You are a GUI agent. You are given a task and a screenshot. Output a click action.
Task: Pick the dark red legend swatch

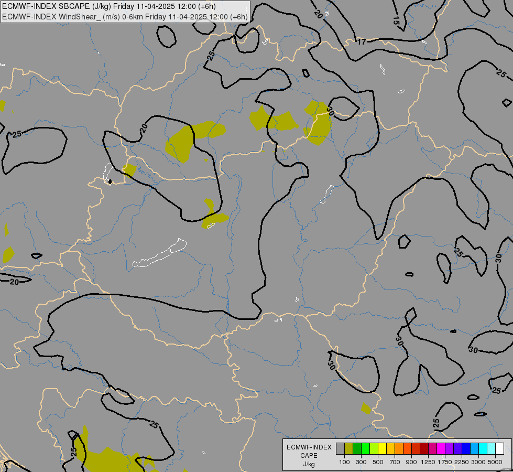click(x=424, y=449)
